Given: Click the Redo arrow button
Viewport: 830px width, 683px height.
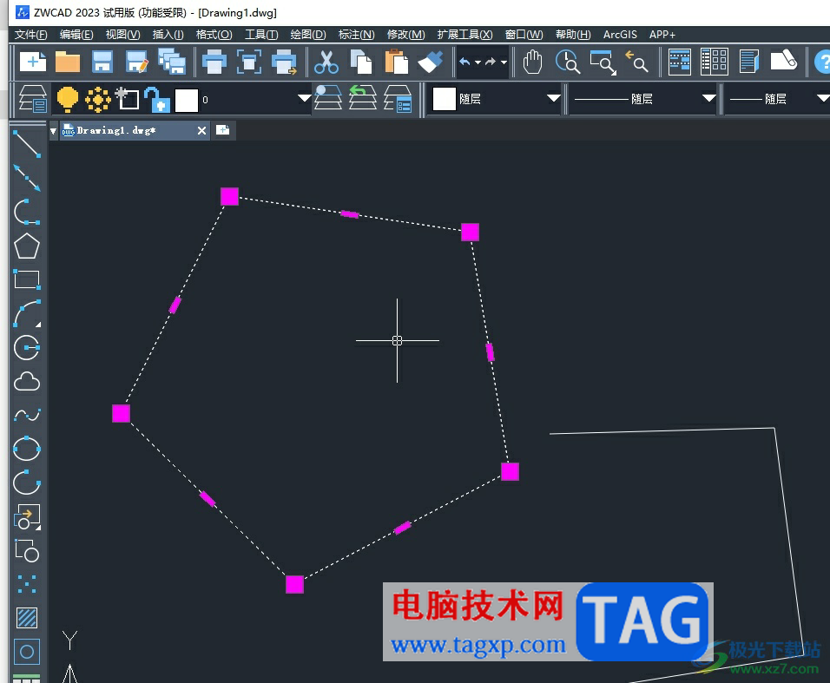Looking at the screenshot, I should 491,62.
